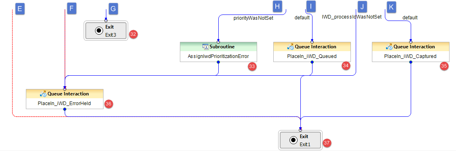This screenshot has width=456, height=151.
Task: Click the PlaceIn_iWD_Captured block name
Action: pos(410,56)
